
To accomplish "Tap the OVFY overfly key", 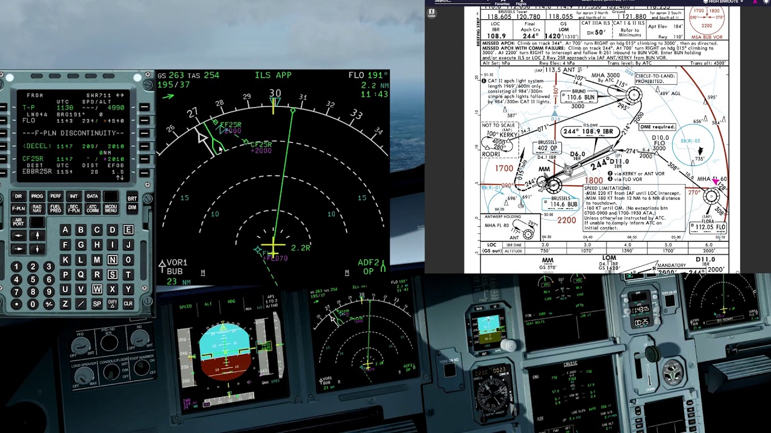I will (x=112, y=304).
